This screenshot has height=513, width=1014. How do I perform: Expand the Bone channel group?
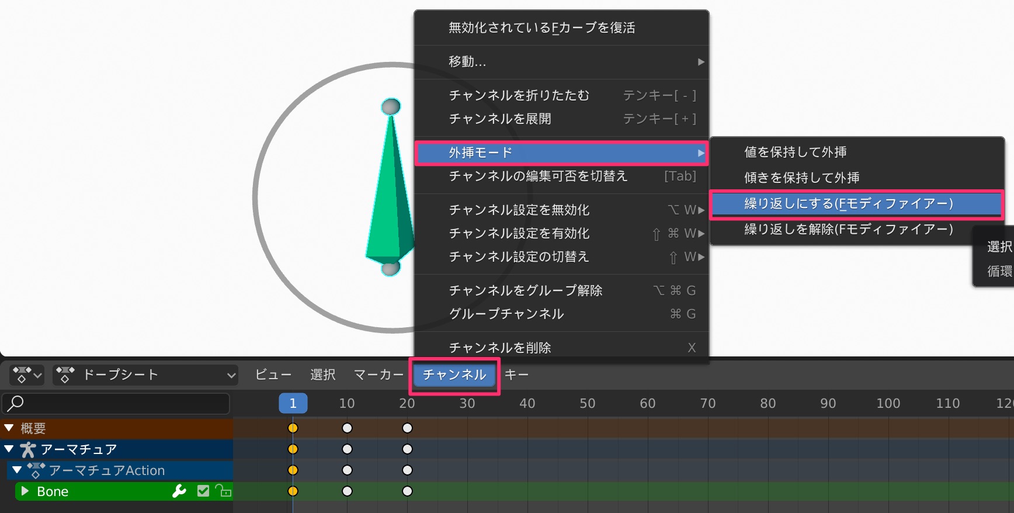pos(25,491)
